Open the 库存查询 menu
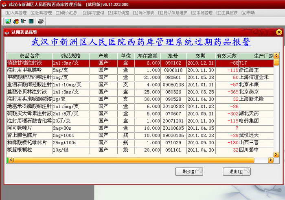Screen dimensions: 285x200 point(93,13)
